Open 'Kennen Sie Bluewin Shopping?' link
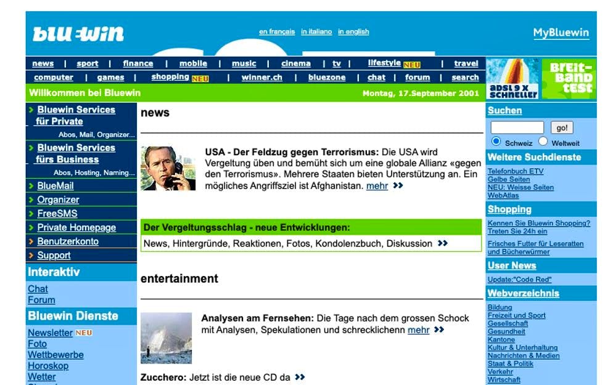Screen dimensions: 613x385 pos(539,223)
